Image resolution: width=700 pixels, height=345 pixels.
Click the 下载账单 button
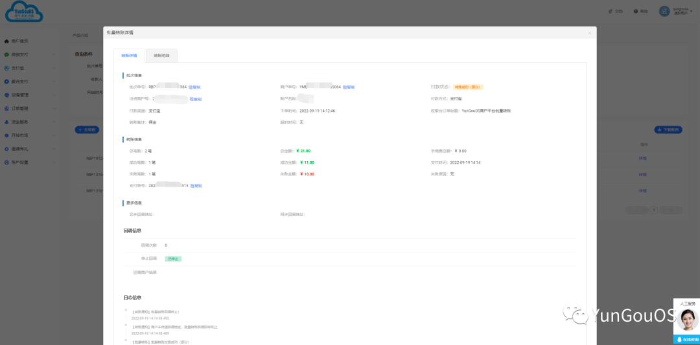[x=668, y=129]
